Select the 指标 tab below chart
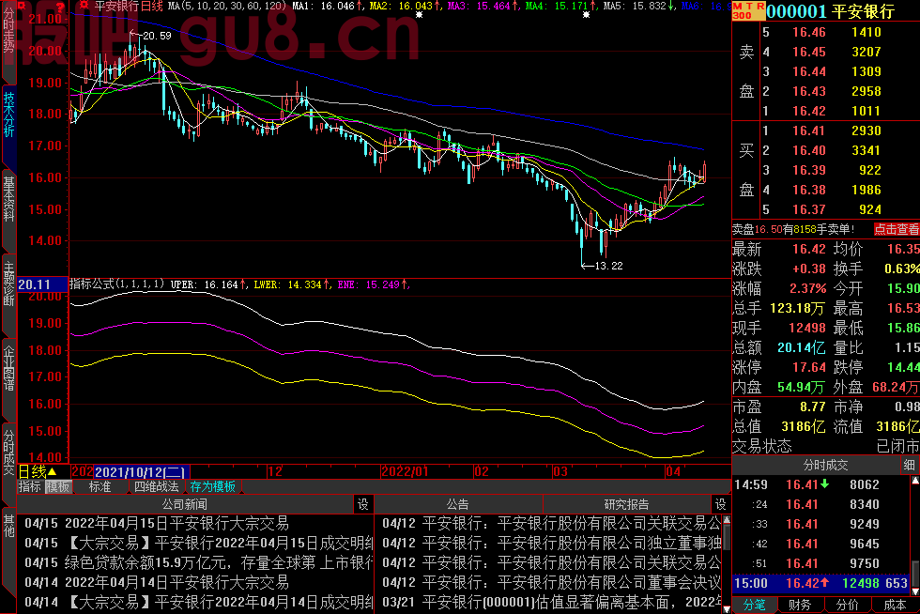 click(30, 486)
